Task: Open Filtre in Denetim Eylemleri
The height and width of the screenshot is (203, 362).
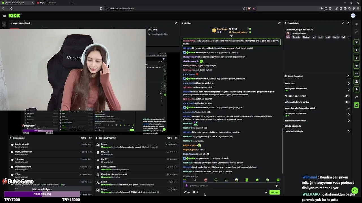Action: click(169, 138)
